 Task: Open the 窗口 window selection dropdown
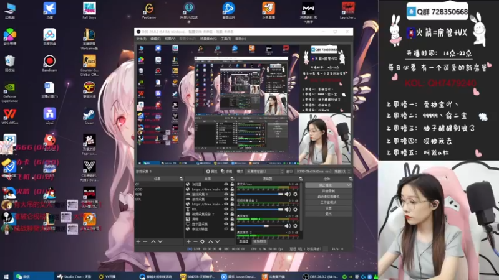[322, 172]
